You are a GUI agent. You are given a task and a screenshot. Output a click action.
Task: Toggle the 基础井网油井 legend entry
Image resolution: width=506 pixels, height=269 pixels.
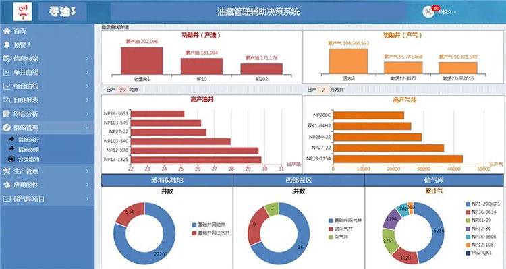coord(208,225)
